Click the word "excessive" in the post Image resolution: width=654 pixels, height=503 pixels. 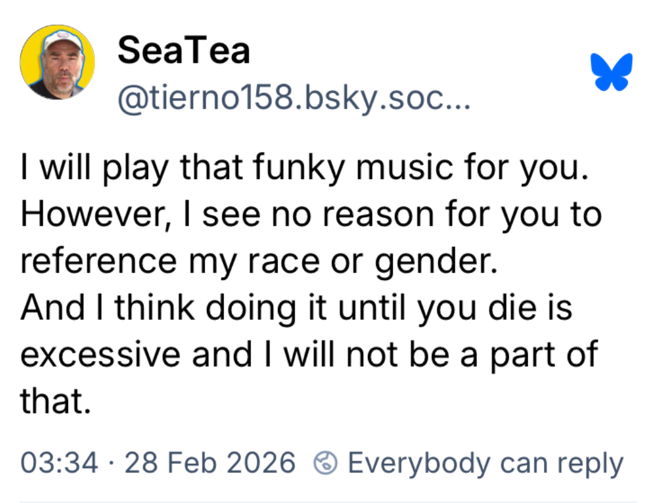tap(102, 355)
